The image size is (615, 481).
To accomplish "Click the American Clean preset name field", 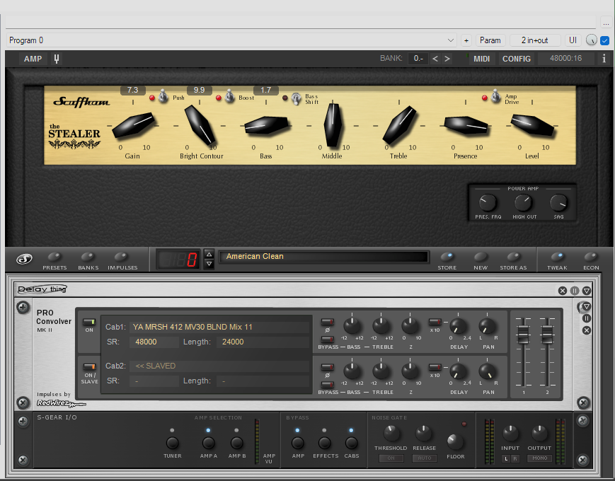I will (324, 256).
